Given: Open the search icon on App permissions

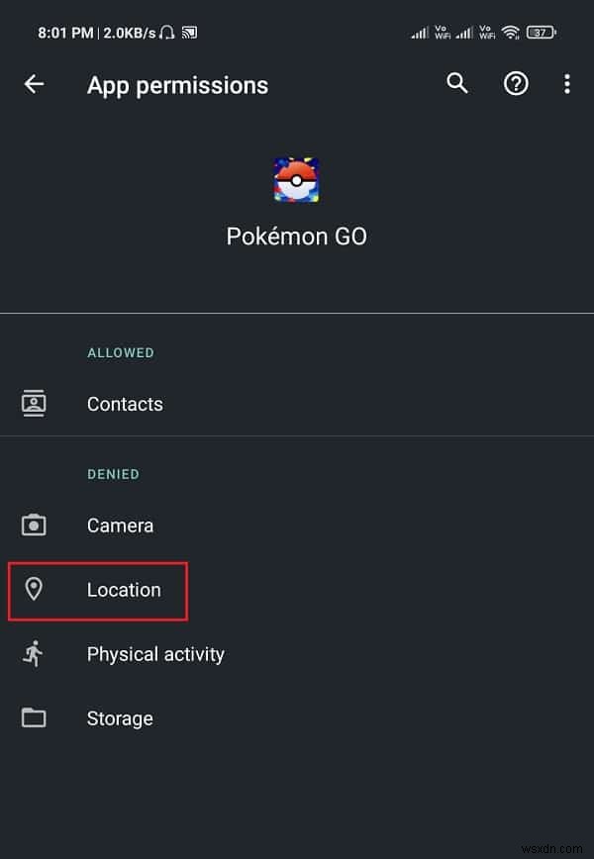Looking at the screenshot, I should pos(456,84).
